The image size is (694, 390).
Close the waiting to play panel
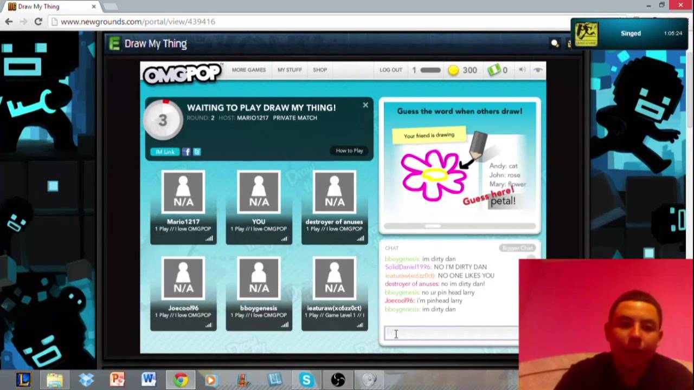(x=365, y=105)
